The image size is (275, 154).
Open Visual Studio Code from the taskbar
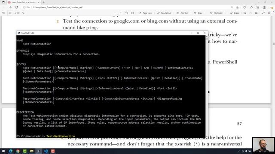point(46,151)
